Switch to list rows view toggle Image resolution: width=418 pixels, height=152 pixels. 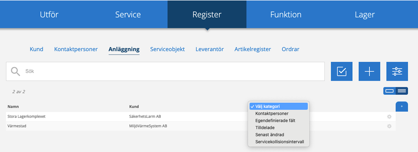[x=402, y=91]
